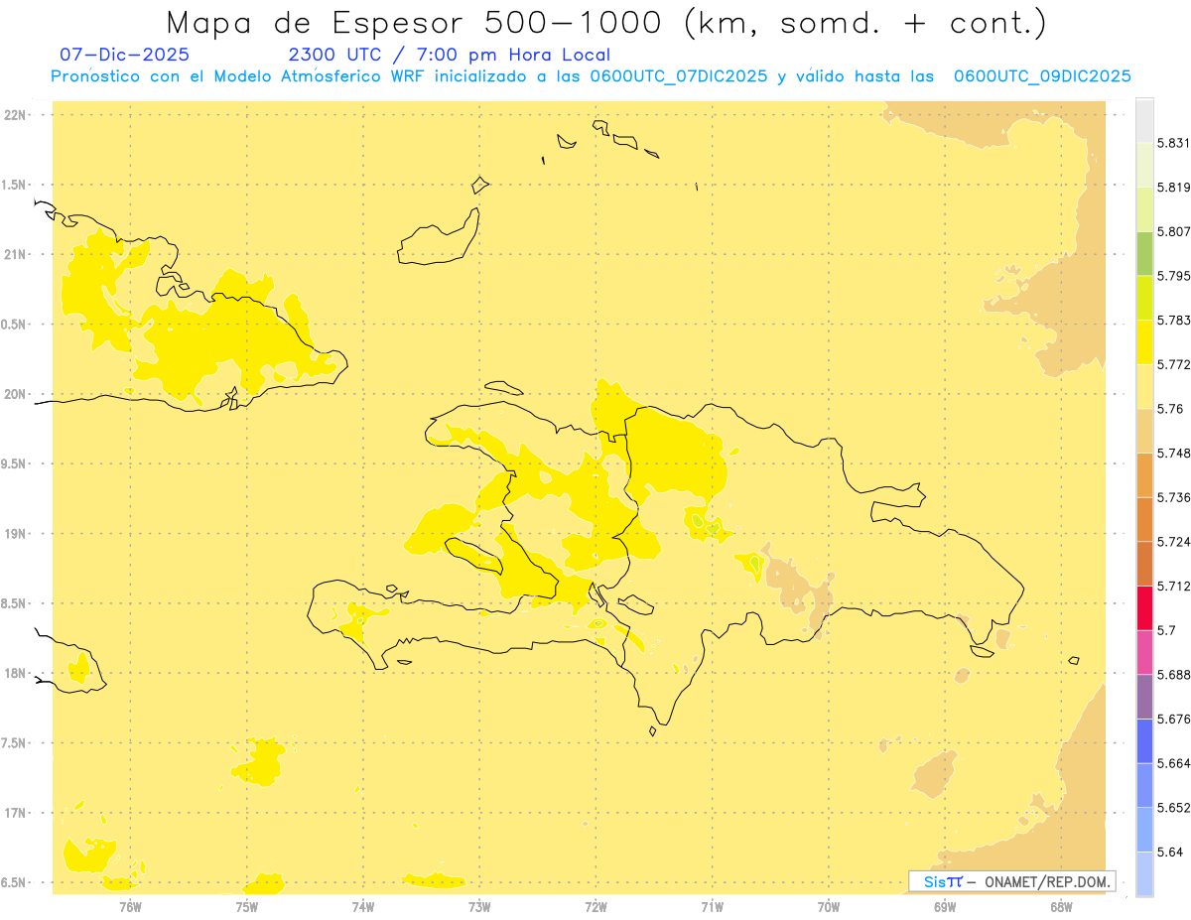Click the legend value 5.831

pyautogui.click(x=1174, y=143)
